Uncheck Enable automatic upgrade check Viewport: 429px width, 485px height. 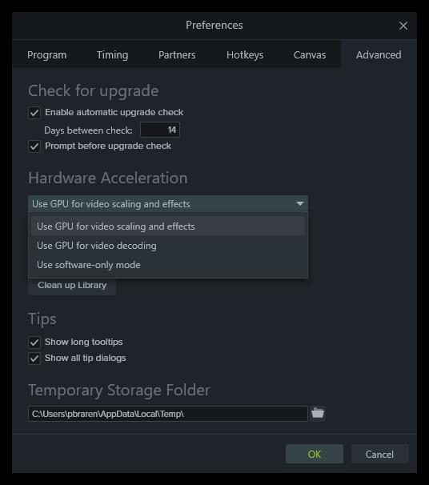click(x=34, y=113)
